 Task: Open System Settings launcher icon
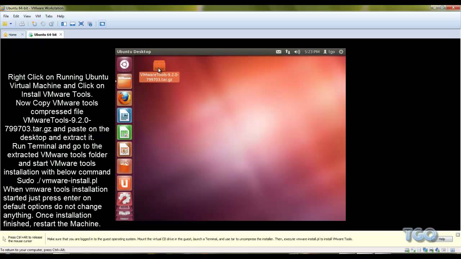point(124,199)
